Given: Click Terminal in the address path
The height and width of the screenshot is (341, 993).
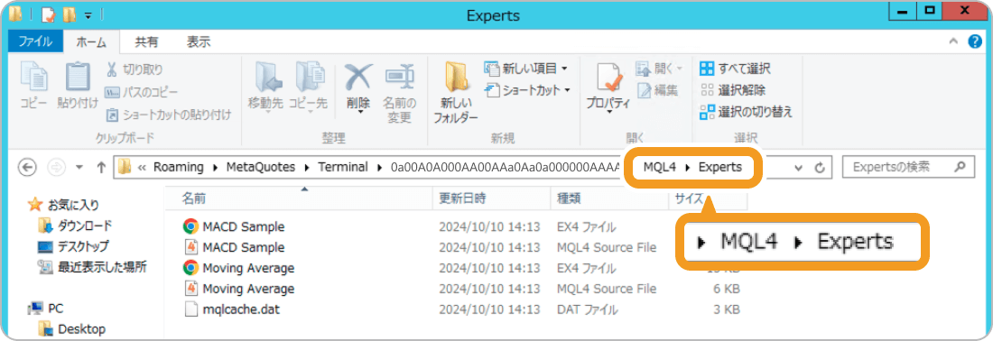Looking at the screenshot, I should pyautogui.click(x=343, y=168).
